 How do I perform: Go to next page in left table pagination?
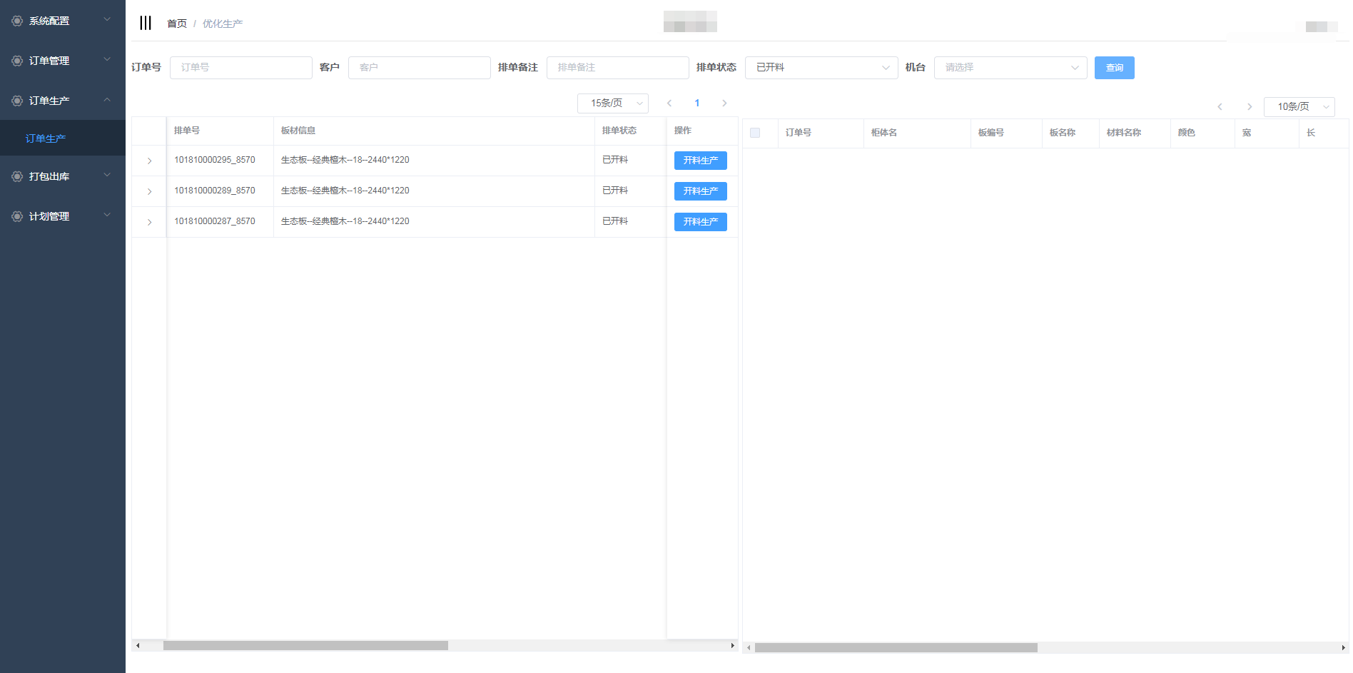724,103
